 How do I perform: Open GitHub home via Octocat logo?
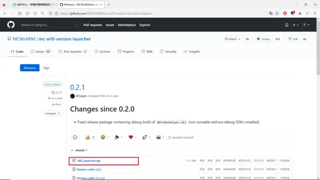pyautogui.click(x=11, y=25)
